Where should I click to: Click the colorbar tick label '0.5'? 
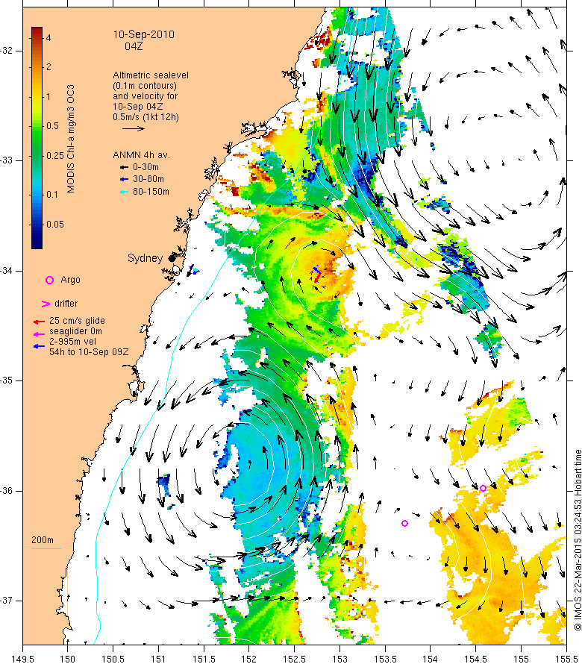pos(52,126)
